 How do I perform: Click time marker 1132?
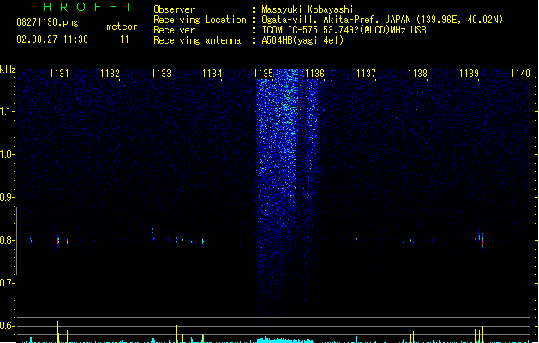110,74
